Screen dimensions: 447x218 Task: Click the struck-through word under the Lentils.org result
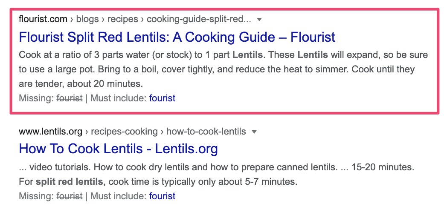pyautogui.click(x=70, y=196)
